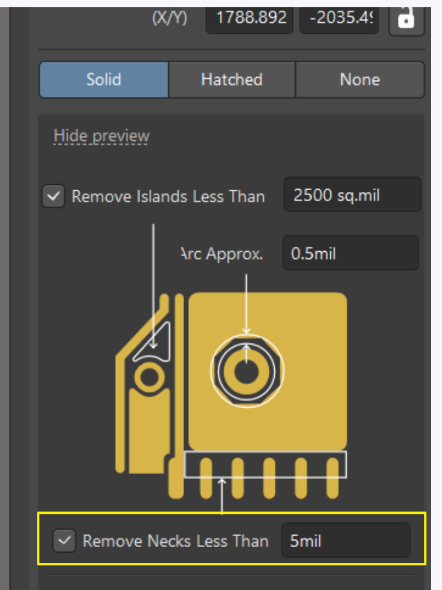Click the donut pad in the preview
This screenshot has height=590, width=442.
246,371
